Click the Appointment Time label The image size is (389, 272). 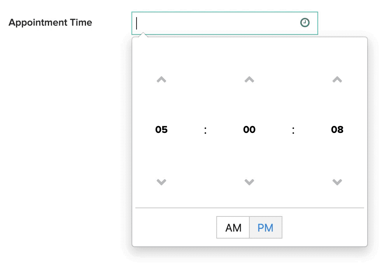coord(50,22)
